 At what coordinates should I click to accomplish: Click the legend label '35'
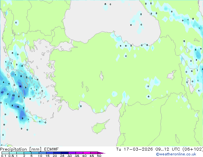tap(77, 156)
